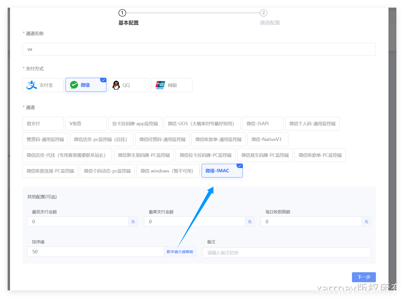Select the 微信-IMAC channel option
This screenshot has width=404, height=298.
tap(222, 171)
